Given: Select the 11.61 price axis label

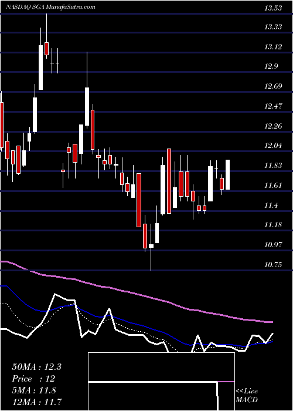Looking at the screenshot, I should pyautogui.click(x=273, y=186).
